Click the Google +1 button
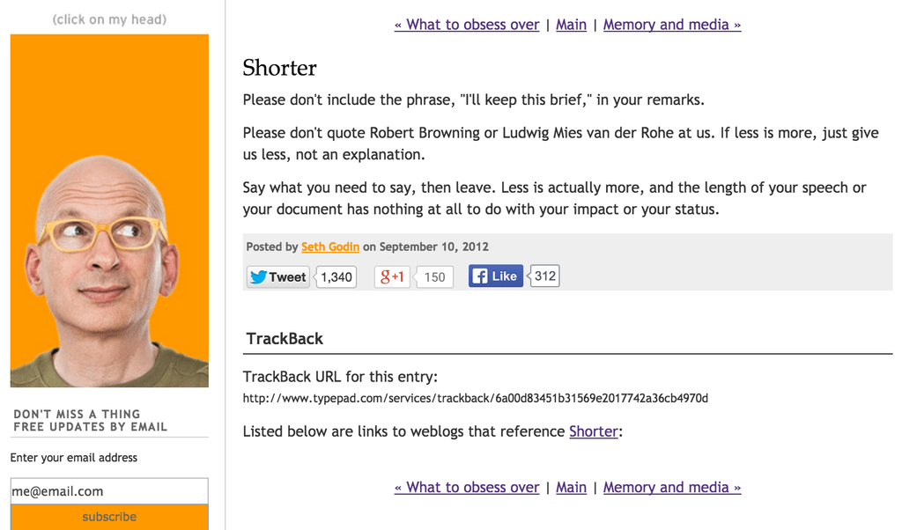Screen dimensions: 902x530 tap(392, 277)
